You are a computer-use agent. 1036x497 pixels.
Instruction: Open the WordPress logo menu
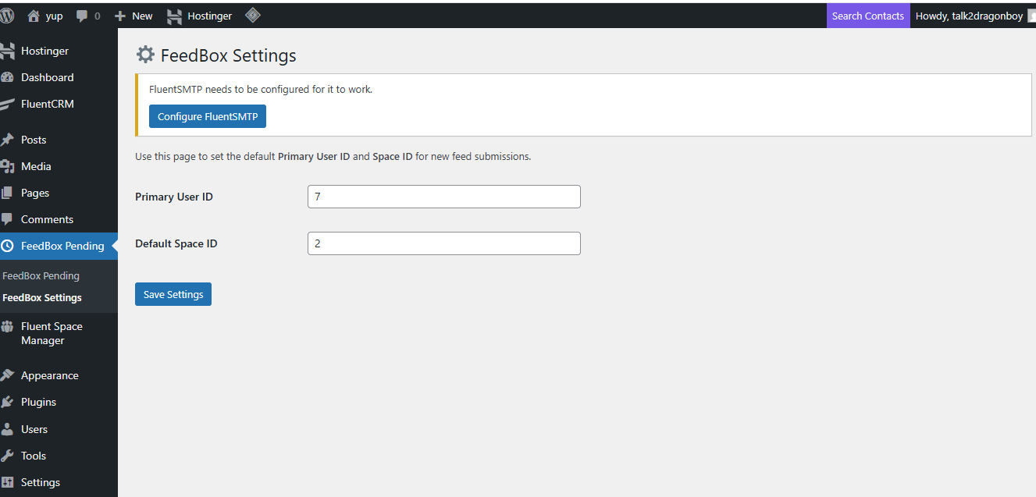[x=6, y=16]
